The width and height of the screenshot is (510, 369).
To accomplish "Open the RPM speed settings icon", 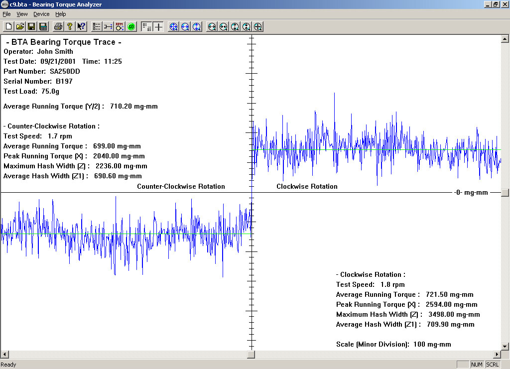I will (x=120, y=26).
